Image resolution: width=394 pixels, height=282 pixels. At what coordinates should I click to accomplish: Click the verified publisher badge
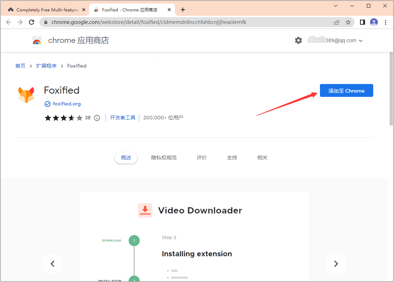[x=48, y=104]
